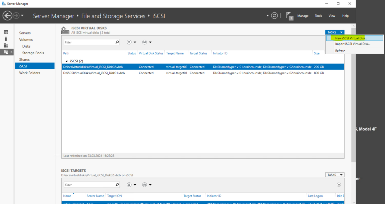Open the Manage menu

[x=303, y=16]
